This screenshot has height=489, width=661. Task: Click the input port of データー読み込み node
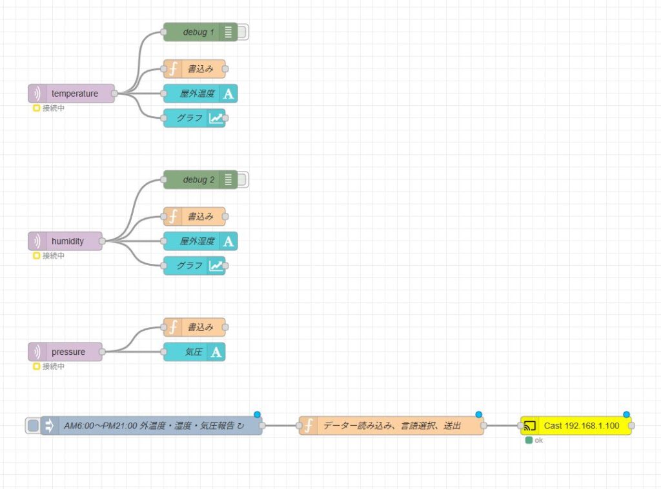click(x=299, y=426)
